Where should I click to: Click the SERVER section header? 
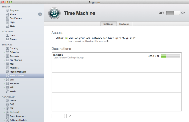click(6, 6)
